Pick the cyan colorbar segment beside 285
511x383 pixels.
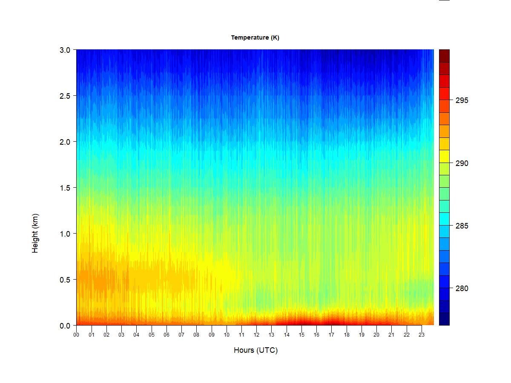(x=444, y=219)
